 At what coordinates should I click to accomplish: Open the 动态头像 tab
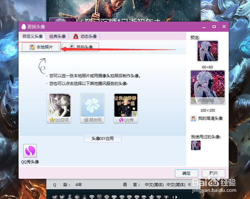click(x=85, y=36)
